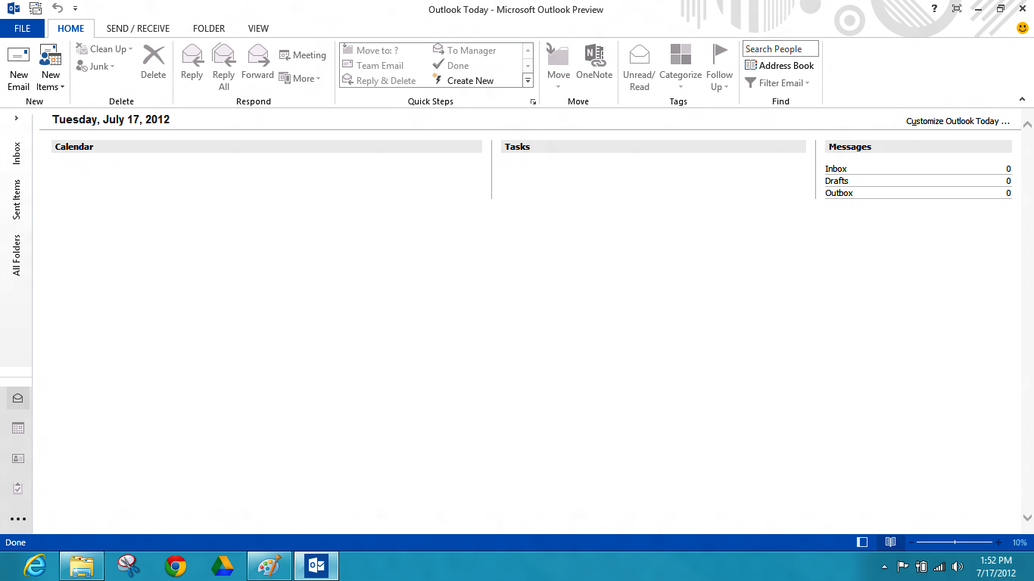
Task: Select the Done quick step
Action: tap(475, 66)
